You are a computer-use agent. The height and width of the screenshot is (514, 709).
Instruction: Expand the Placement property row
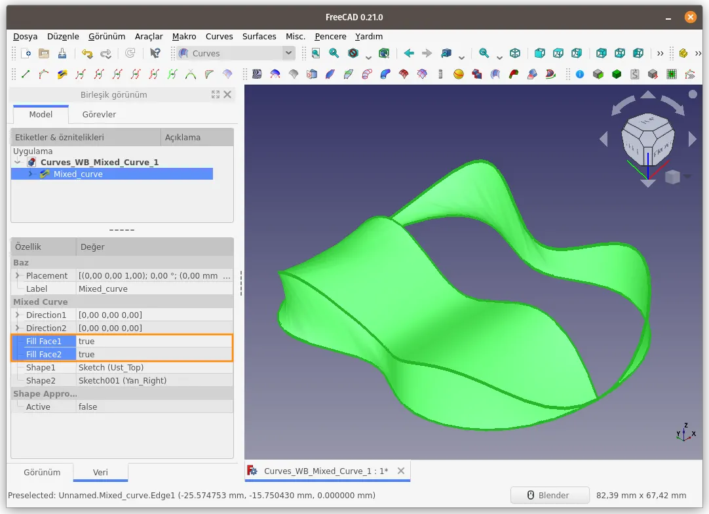pos(18,275)
